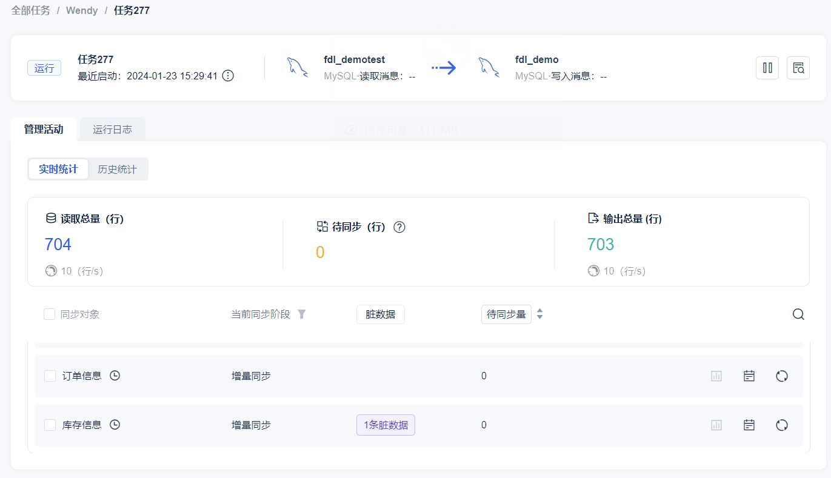Go to 全部任务 in breadcrumb
Viewport: 831px width, 478px height.
(x=31, y=11)
